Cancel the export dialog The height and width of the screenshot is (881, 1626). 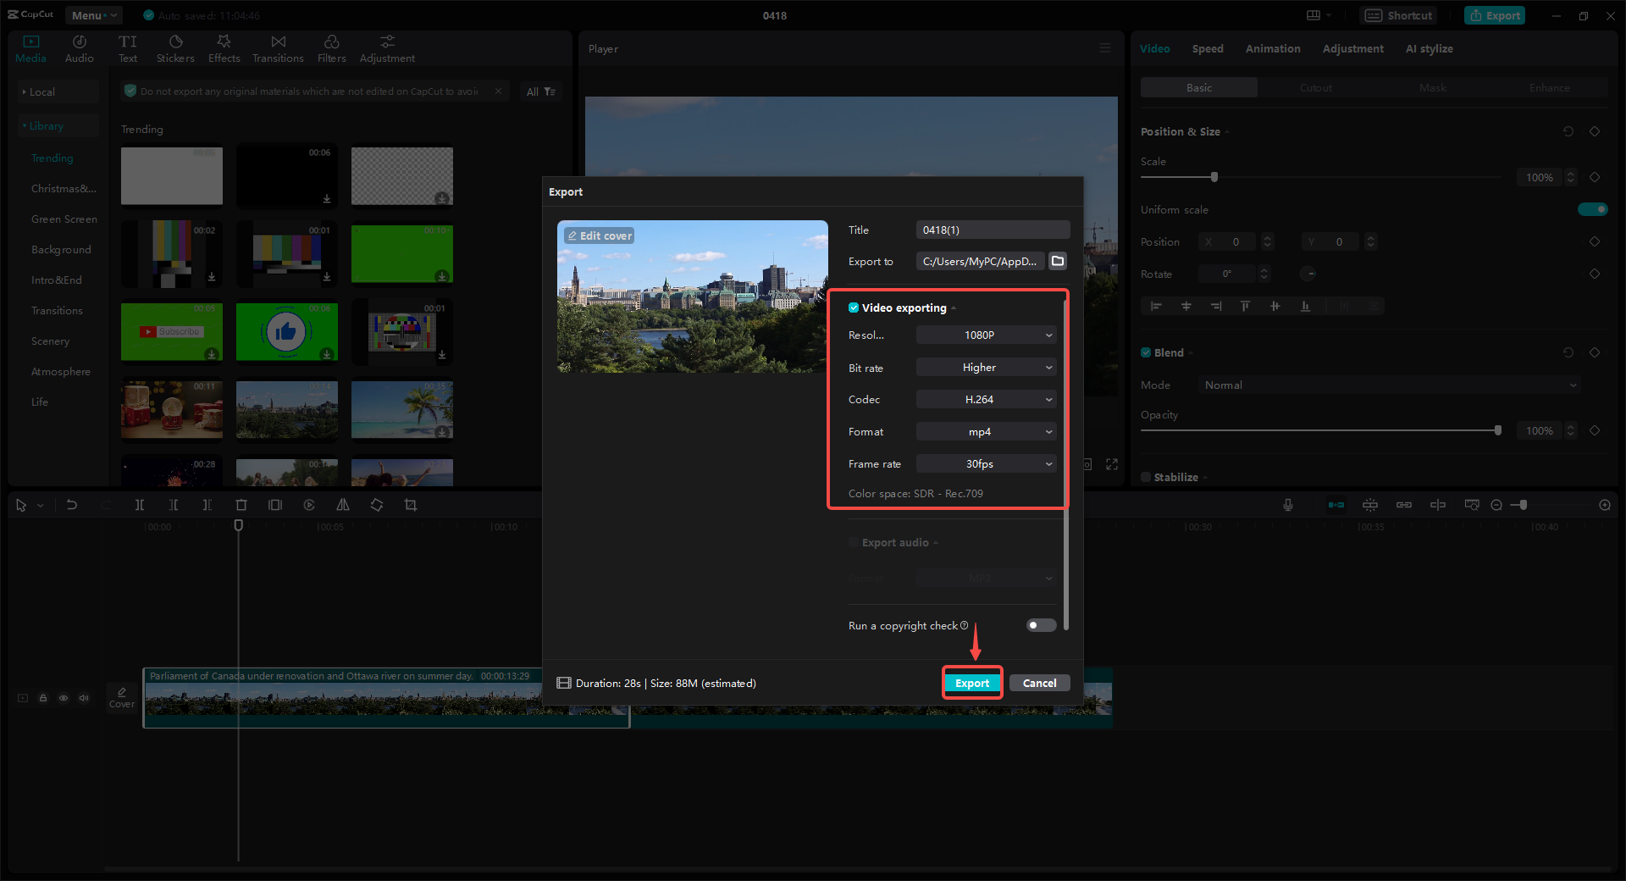coord(1039,683)
